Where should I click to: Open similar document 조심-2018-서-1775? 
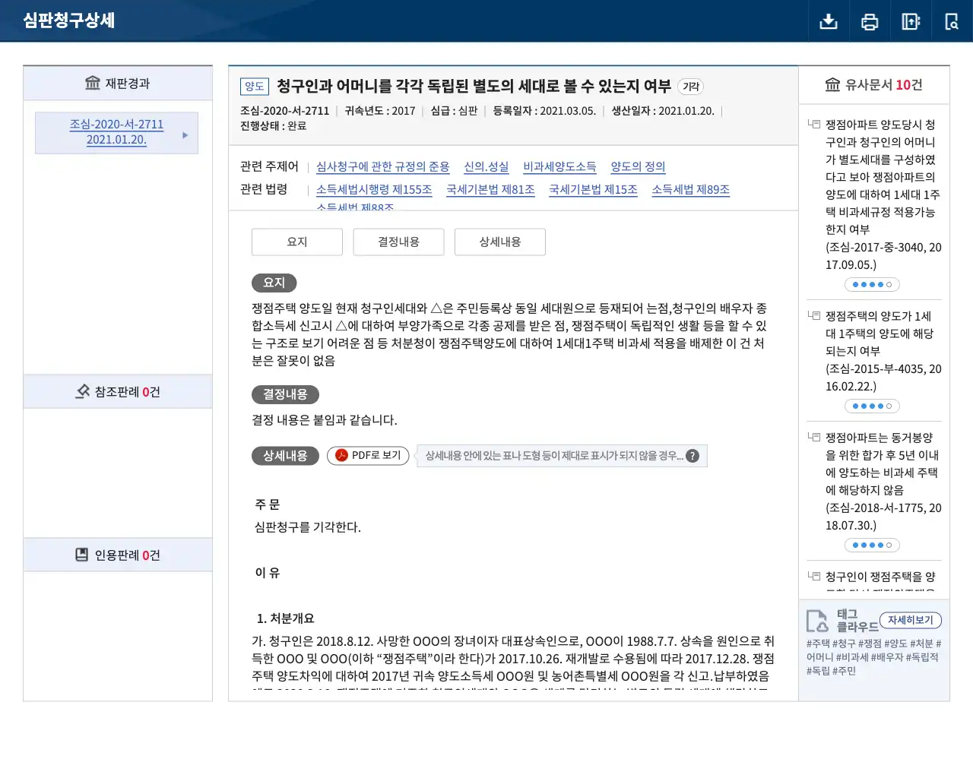(883, 481)
